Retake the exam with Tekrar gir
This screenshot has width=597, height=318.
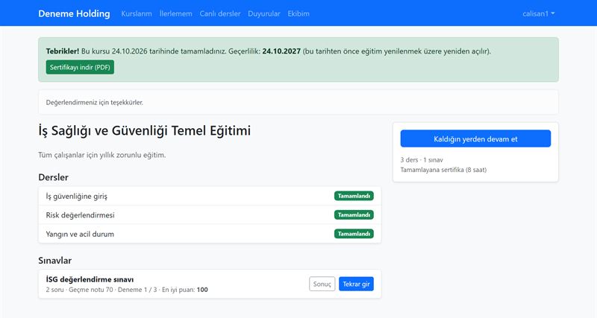[x=356, y=284]
